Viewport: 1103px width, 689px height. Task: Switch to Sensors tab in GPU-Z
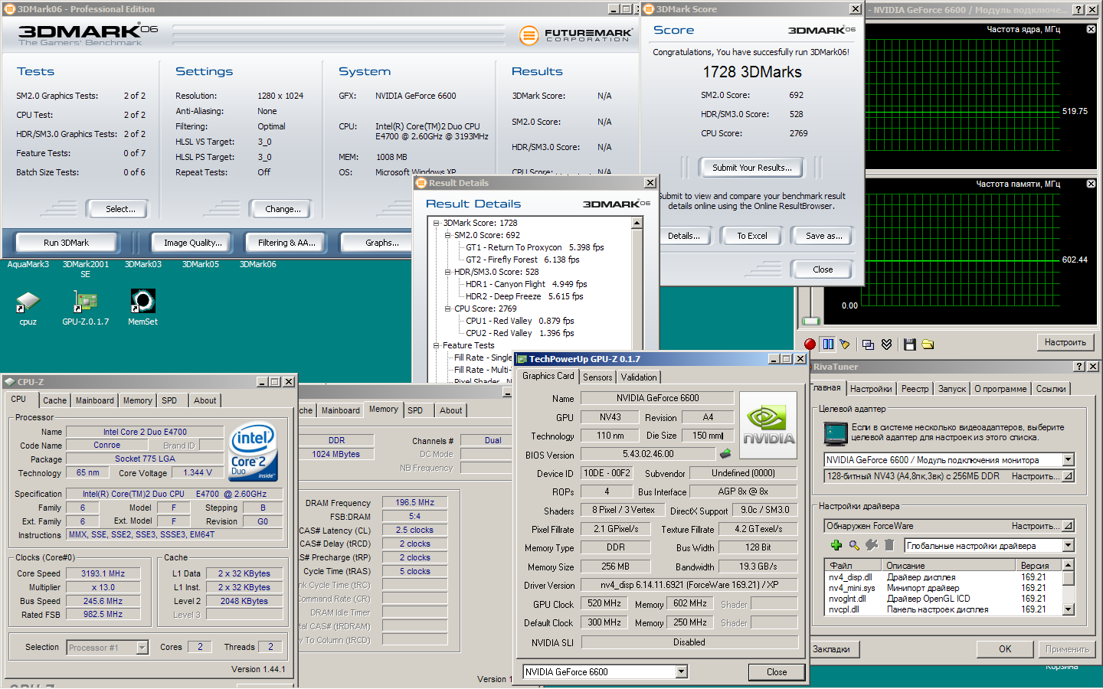(x=597, y=377)
